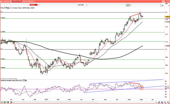Click the red 1,18433 moving average value
Image resolution: width=170 pixels, height=104 pixels.
point(167,18)
